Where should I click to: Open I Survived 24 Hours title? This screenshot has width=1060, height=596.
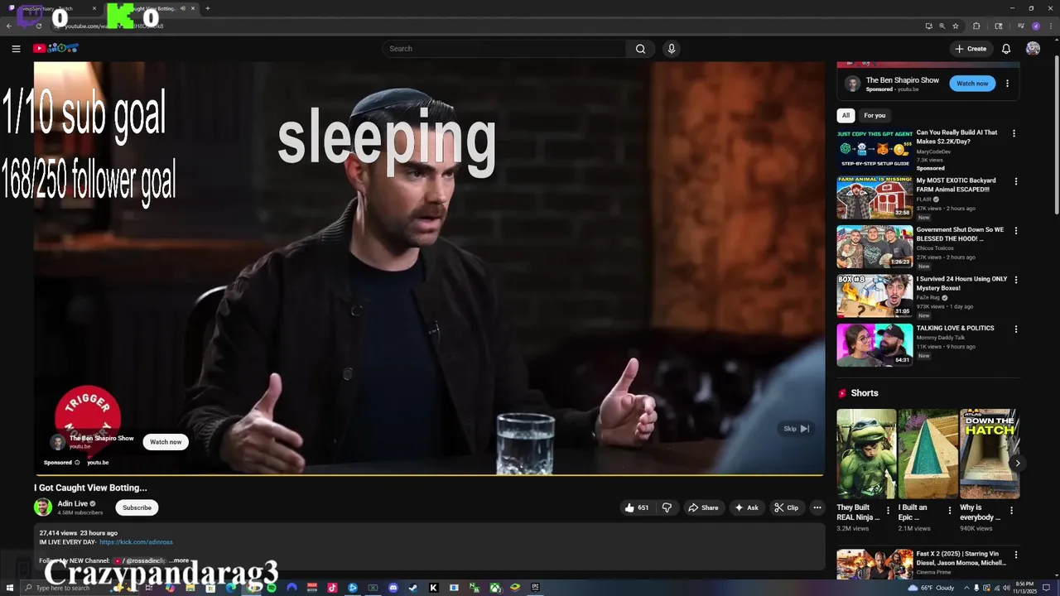[962, 284]
